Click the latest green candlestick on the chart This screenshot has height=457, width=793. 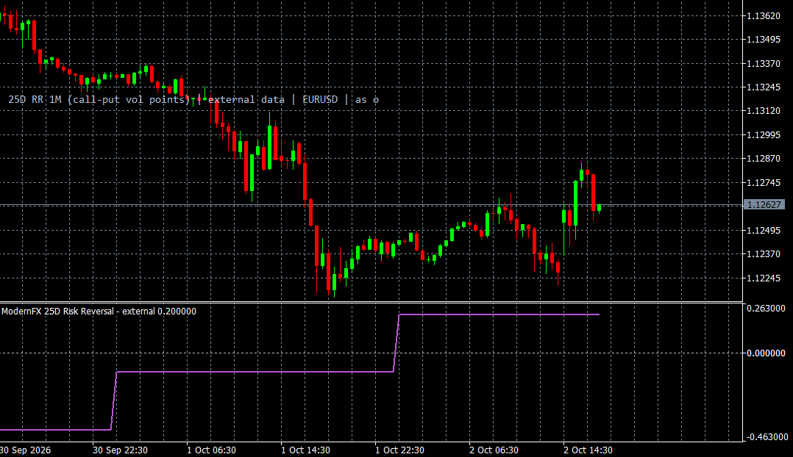(x=600, y=207)
